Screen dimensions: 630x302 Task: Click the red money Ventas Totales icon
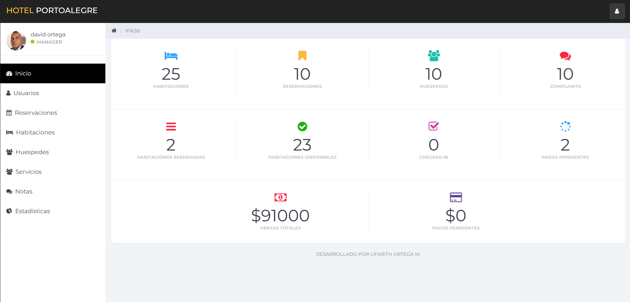[280, 197]
